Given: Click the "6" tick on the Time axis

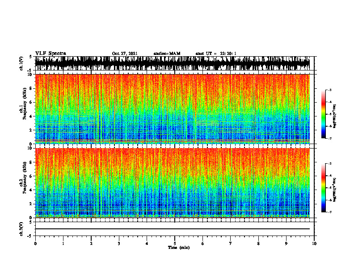Looking at the screenshot, I should coord(203,244).
